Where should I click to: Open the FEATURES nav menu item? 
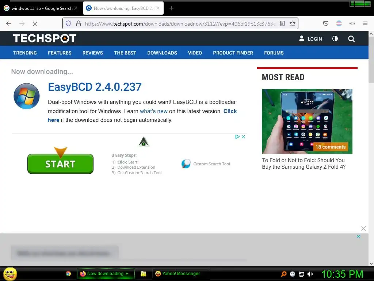pyautogui.click(x=60, y=53)
